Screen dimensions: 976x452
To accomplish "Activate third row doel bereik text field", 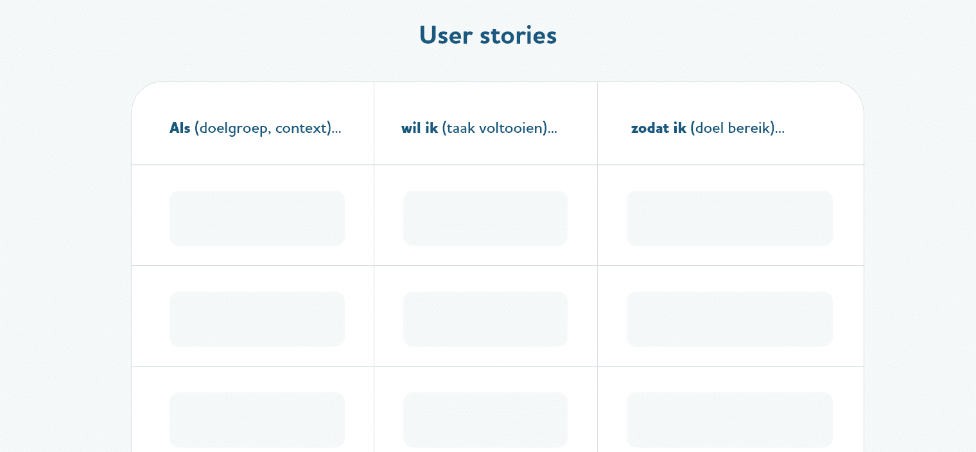I will pyautogui.click(x=729, y=420).
